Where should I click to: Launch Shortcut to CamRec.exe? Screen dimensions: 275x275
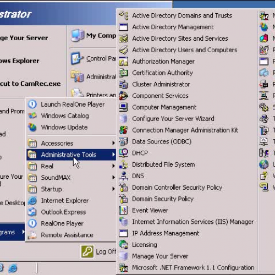[x=30, y=84]
